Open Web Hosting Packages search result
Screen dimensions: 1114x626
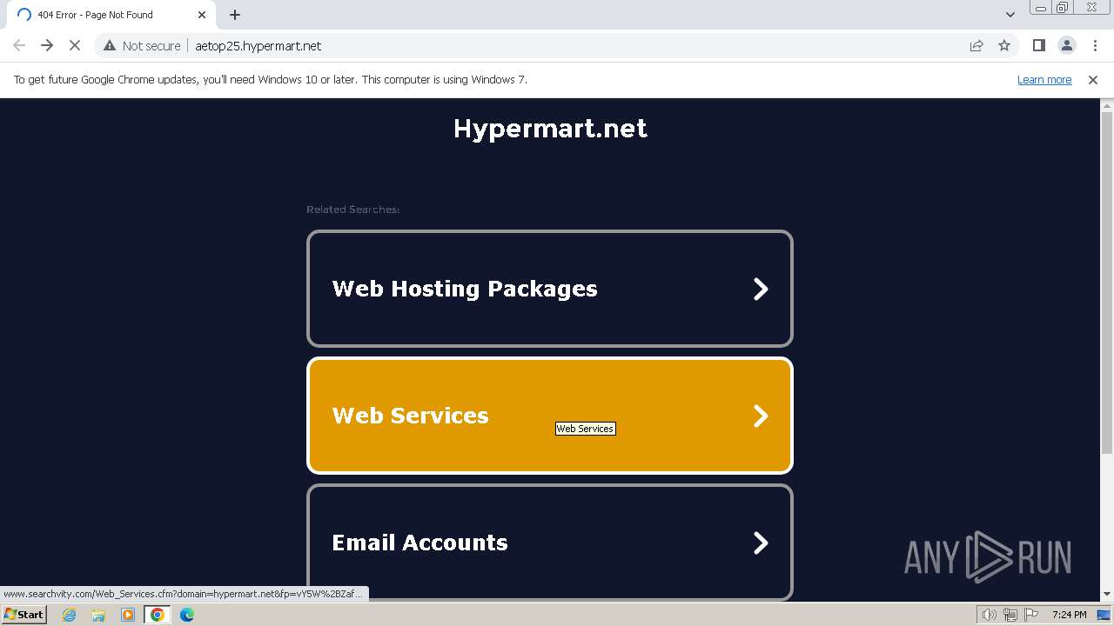coord(549,289)
